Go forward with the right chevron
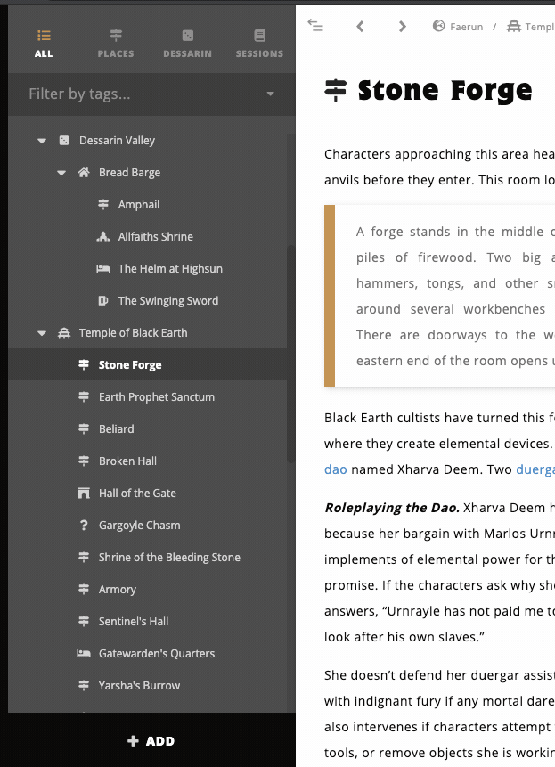 (x=402, y=27)
